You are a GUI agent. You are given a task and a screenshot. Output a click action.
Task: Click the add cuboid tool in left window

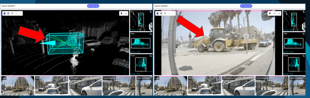[8, 13]
